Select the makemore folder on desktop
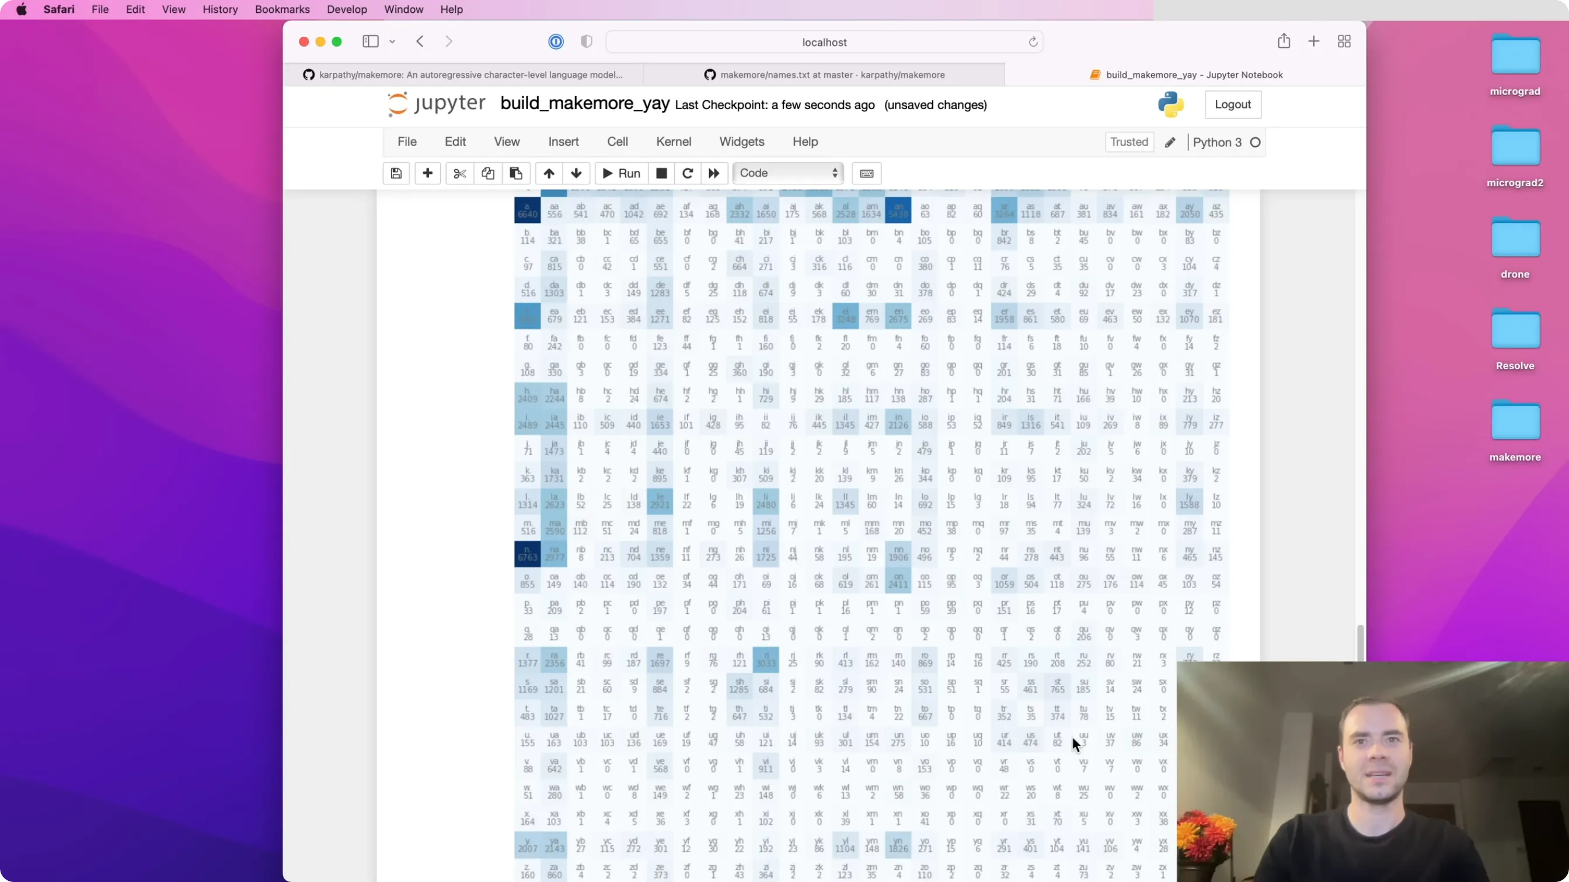Image resolution: width=1569 pixels, height=882 pixels. pyautogui.click(x=1515, y=432)
